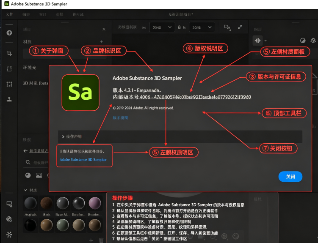
Task: Select the perspective transform tool icon
Action: (9, 68)
